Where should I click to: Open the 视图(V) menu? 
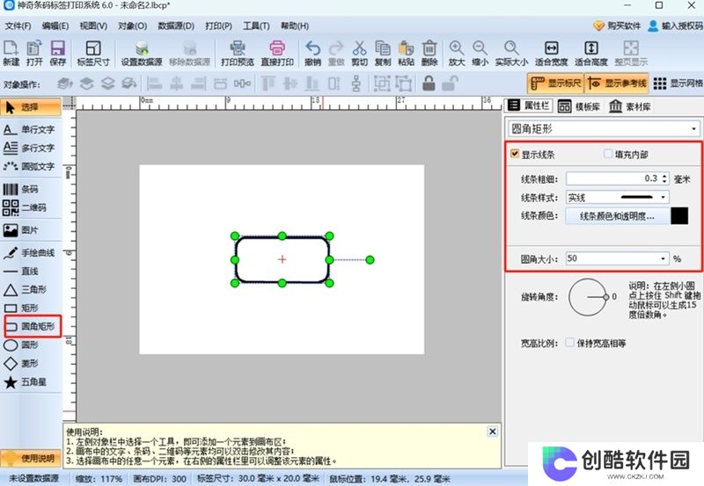[x=93, y=26]
